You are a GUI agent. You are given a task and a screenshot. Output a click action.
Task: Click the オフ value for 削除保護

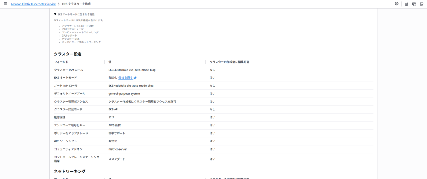(x=111, y=117)
